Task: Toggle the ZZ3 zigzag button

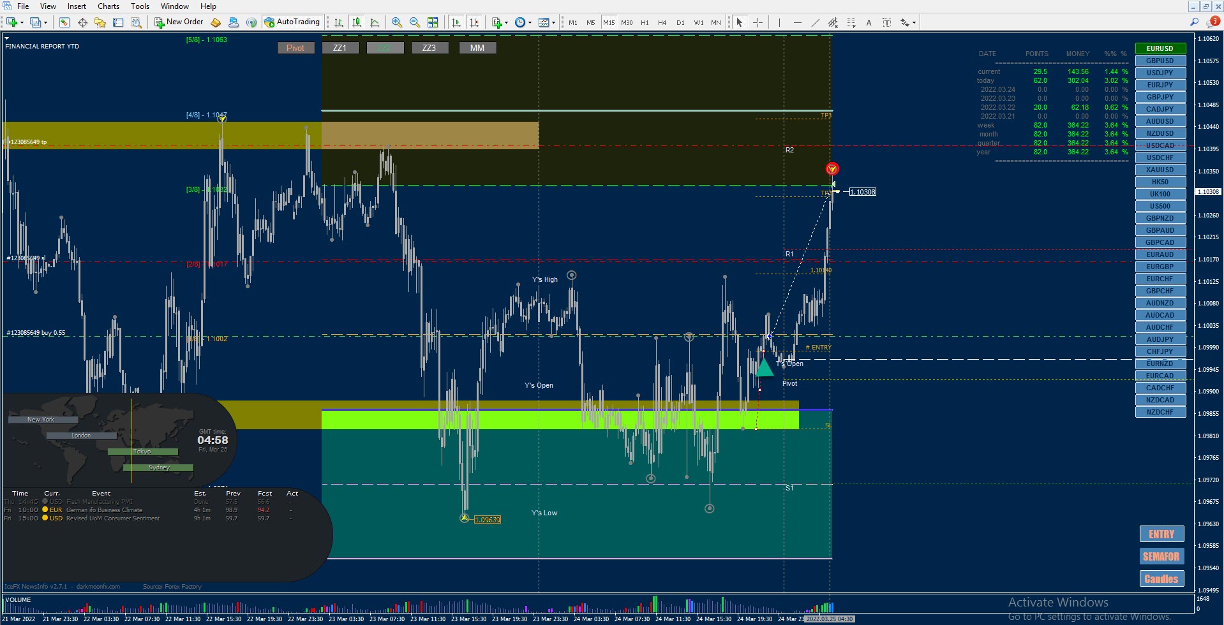Action: pos(429,48)
